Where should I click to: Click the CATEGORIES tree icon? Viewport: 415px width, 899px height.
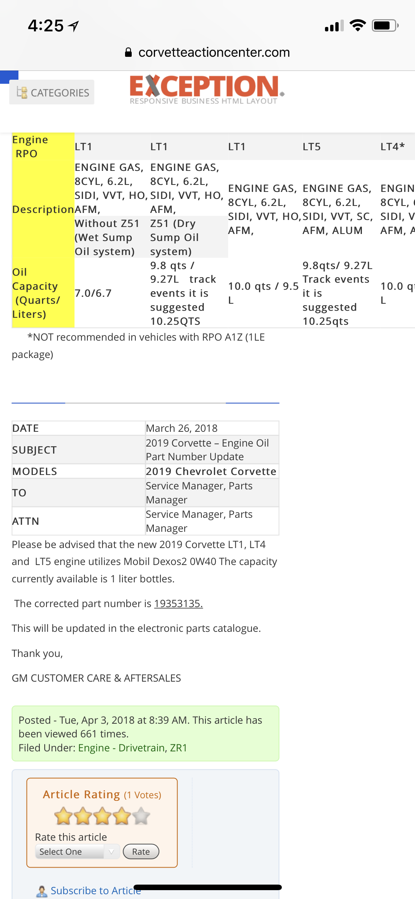coord(22,92)
